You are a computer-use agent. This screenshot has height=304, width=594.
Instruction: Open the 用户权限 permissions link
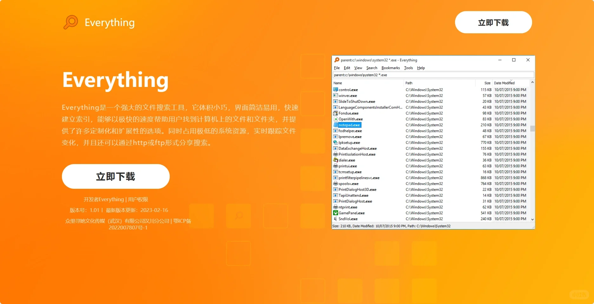[x=138, y=200]
